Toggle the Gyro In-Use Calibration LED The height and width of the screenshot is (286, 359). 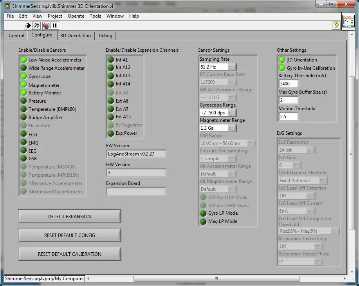282,68
